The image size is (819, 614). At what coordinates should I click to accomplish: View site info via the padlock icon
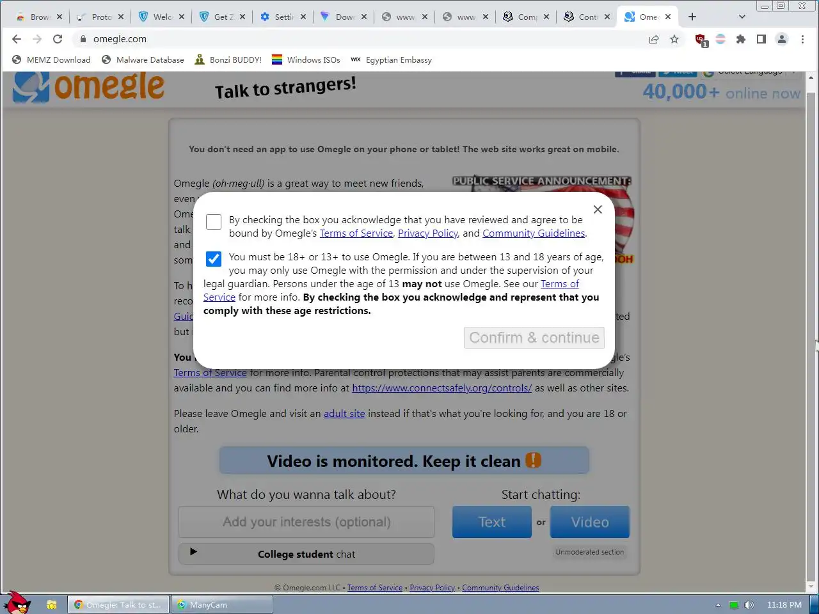click(83, 39)
